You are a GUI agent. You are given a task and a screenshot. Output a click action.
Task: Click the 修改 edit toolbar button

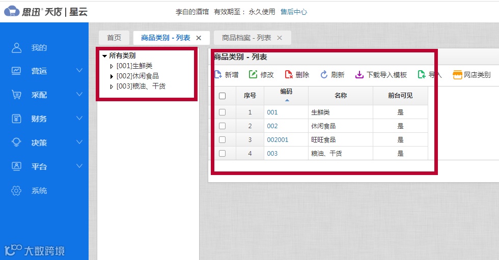point(261,75)
